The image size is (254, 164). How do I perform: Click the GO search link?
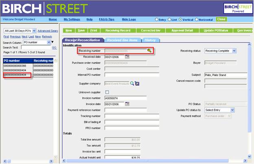(x=54, y=48)
